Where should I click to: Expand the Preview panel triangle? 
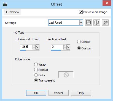pyautogui.click(x=7, y=12)
